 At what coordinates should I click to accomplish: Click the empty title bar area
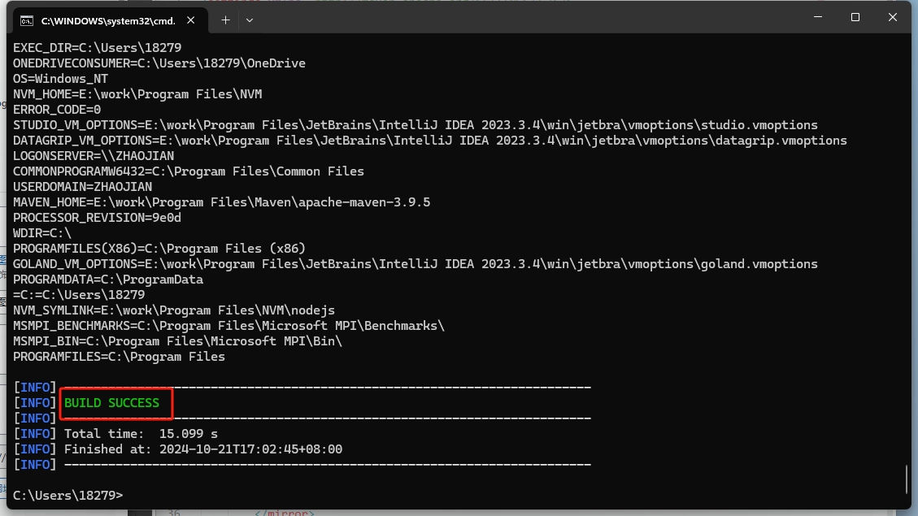tap(527, 18)
